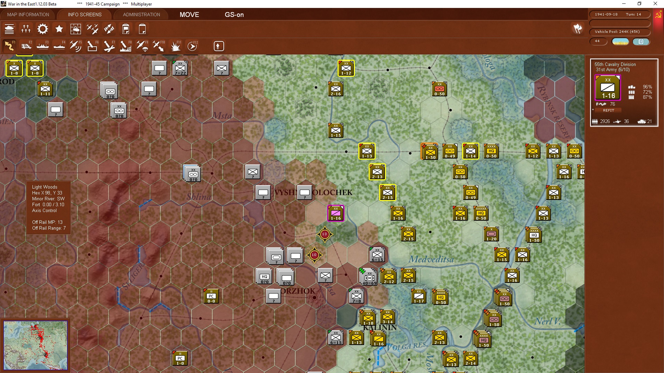Open the INFO SCREENS tab
This screenshot has height=373, width=664.
[x=85, y=15]
